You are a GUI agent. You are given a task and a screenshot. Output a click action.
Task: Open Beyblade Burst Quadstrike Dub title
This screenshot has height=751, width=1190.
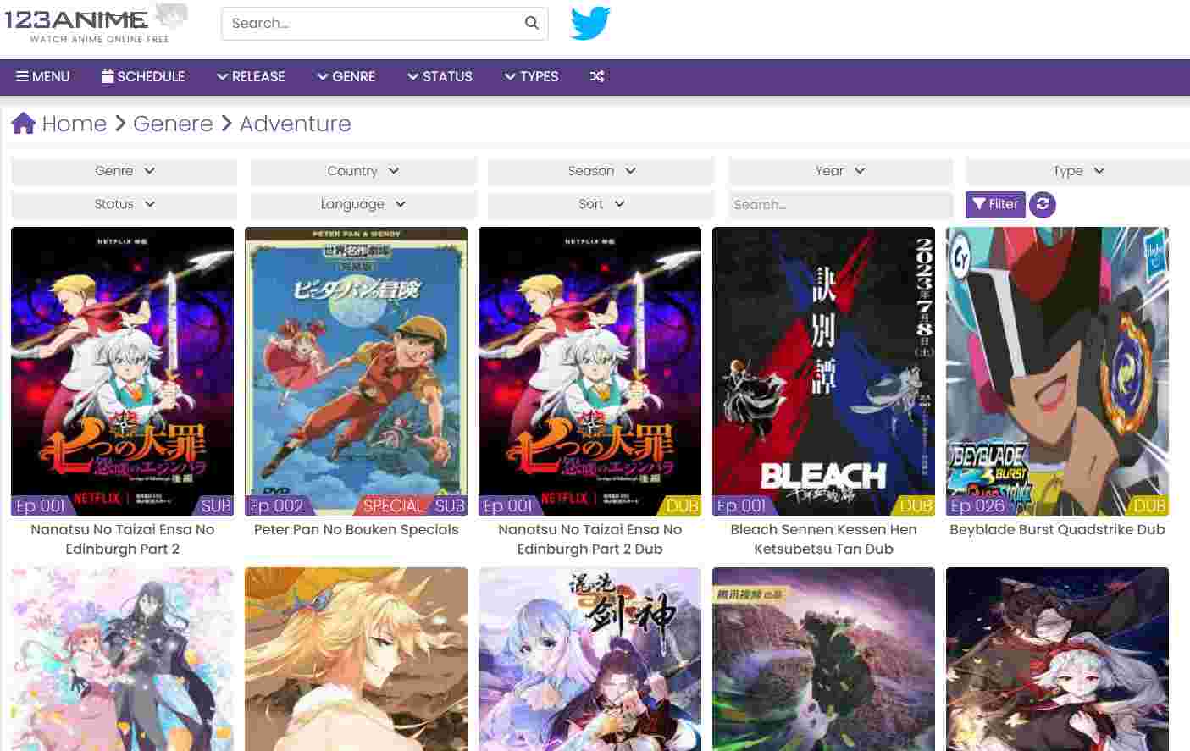point(1057,530)
